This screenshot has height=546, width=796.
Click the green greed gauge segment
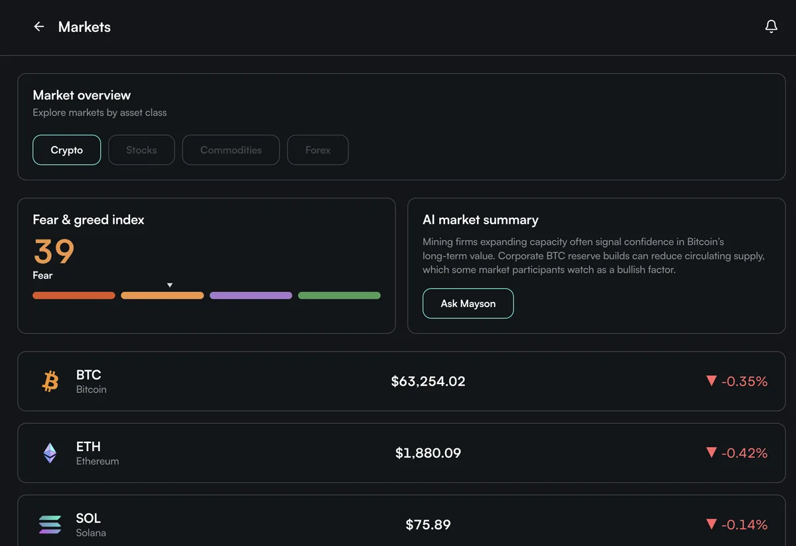339,295
